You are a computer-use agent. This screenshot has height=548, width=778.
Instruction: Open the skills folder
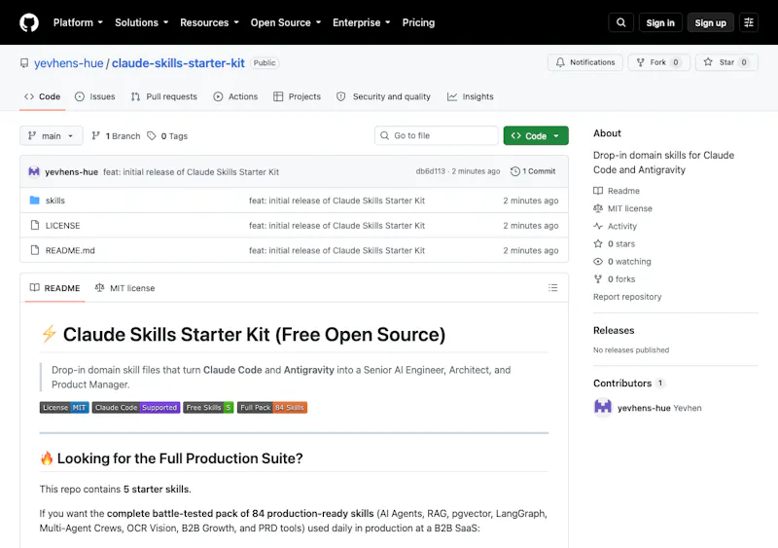55,201
